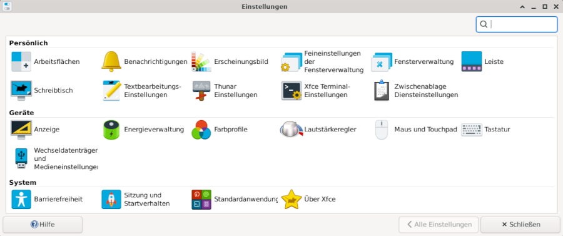
Task: Open the Anzeige display icon
Action: [x=21, y=130]
